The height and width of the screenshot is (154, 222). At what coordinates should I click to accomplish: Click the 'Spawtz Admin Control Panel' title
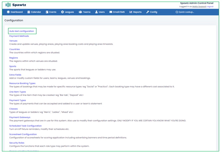197,3
